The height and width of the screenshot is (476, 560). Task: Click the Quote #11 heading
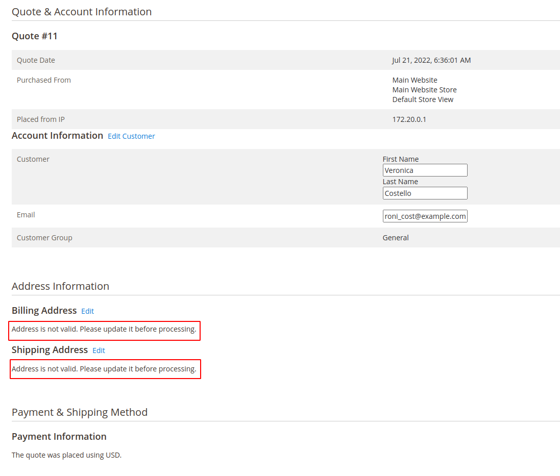(35, 36)
